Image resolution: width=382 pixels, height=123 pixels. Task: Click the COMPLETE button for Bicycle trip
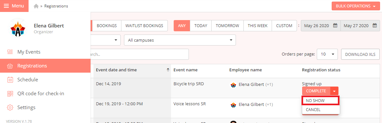(x=316, y=91)
